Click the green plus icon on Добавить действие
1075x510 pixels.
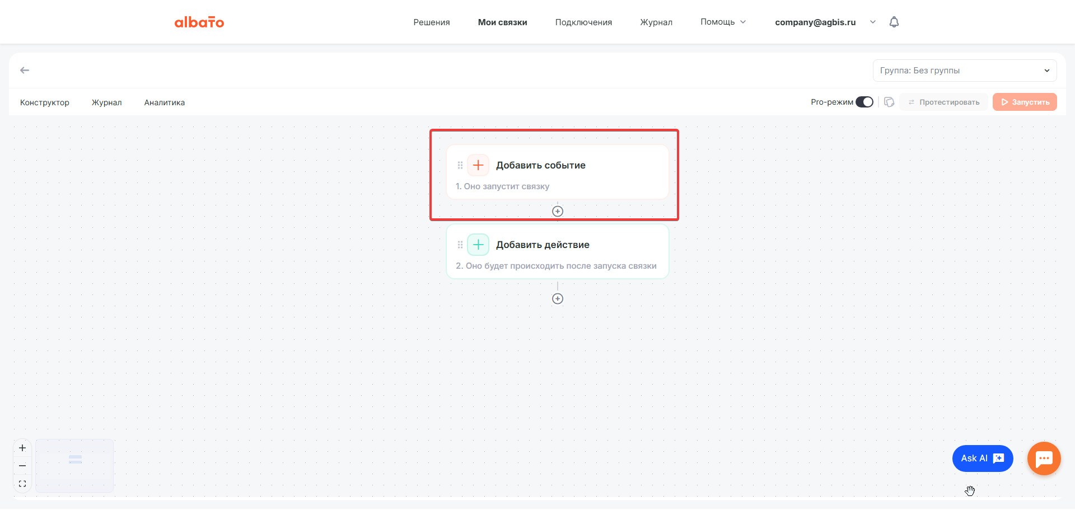[478, 245]
